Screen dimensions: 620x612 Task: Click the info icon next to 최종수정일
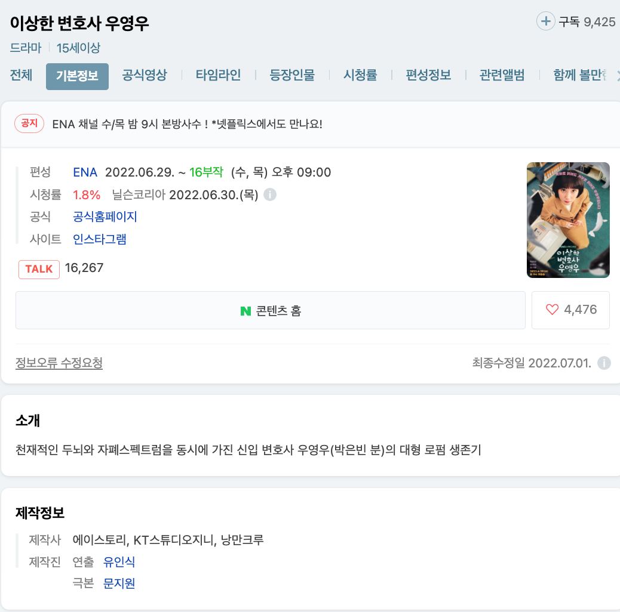pyautogui.click(x=604, y=363)
